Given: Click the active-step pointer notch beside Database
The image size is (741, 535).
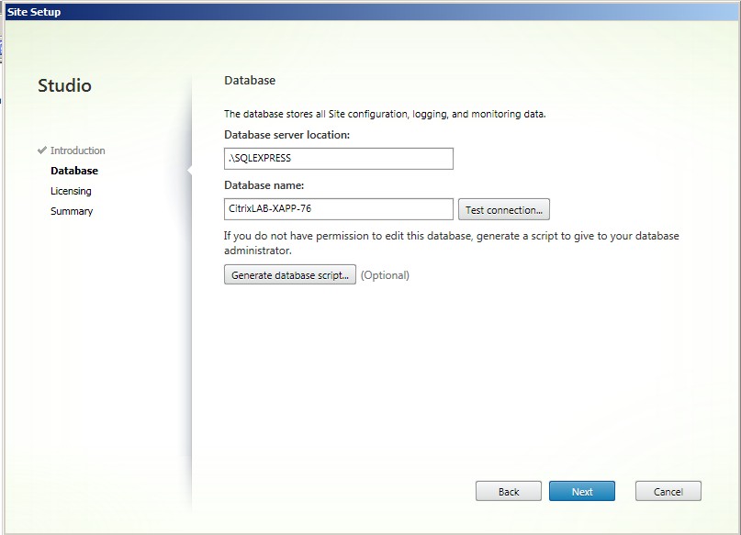Looking at the screenshot, I should tap(189, 170).
